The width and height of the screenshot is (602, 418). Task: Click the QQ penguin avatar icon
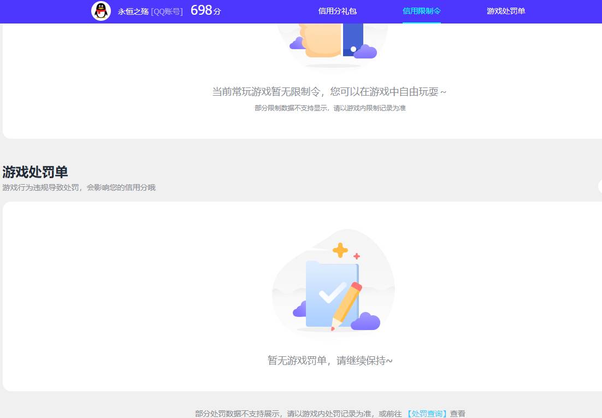point(101,11)
